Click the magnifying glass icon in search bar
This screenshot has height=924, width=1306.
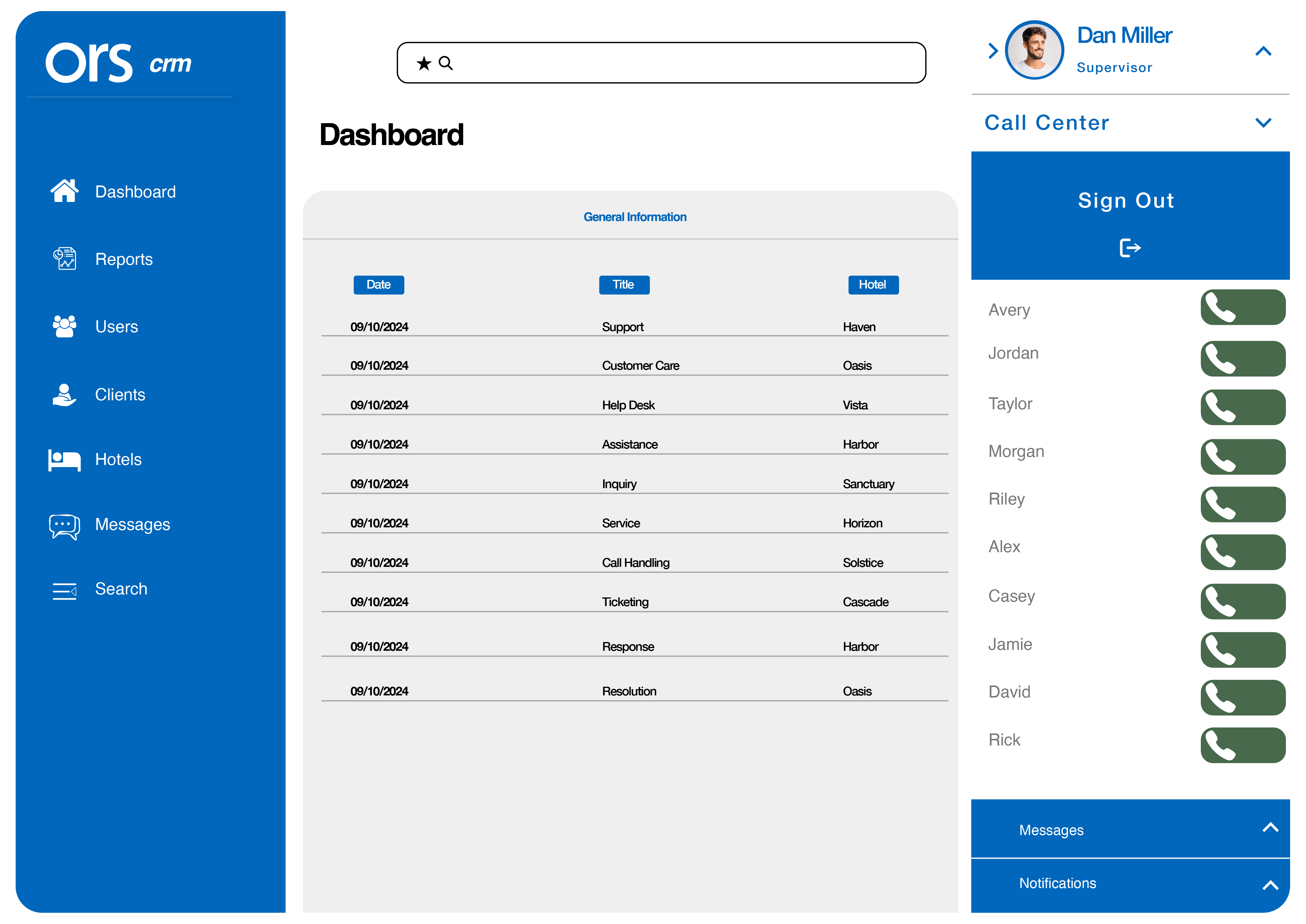point(446,63)
